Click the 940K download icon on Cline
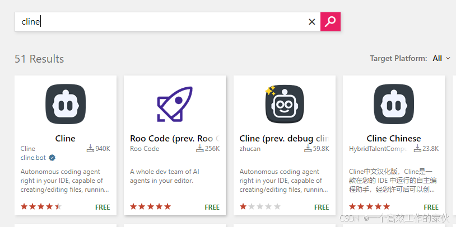 pos(90,149)
